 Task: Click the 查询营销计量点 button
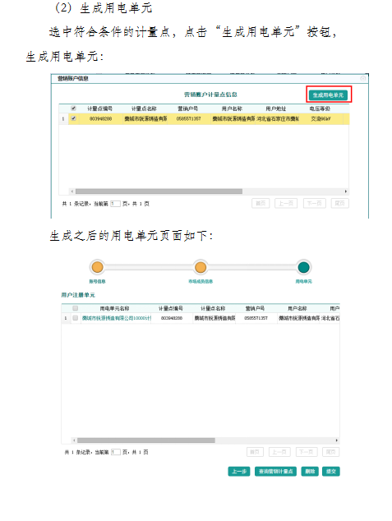pyautogui.click(x=276, y=471)
